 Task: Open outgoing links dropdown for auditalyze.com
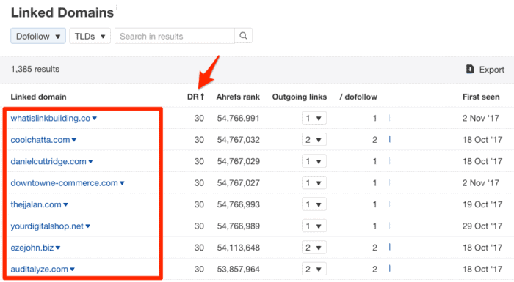(314, 270)
